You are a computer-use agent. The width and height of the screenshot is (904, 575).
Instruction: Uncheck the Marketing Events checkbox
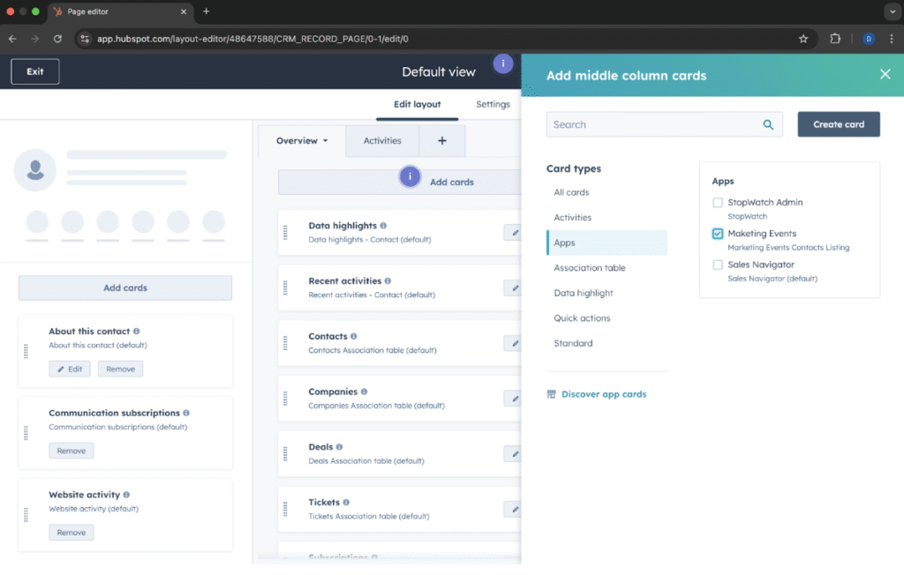(718, 234)
